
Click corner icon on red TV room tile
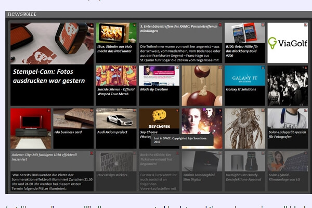click(49, 110)
